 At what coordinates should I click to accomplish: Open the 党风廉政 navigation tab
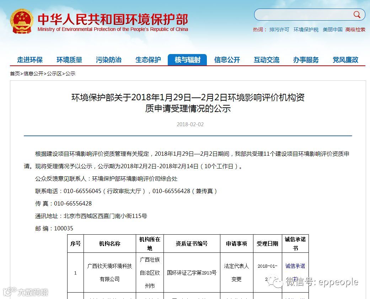tap(345, 60)
